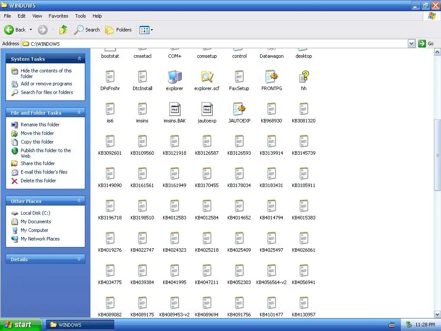The width and height of the screenshot is (441, 331).
Task: Click Delete this folder
Action: click(x=38, y=181)
